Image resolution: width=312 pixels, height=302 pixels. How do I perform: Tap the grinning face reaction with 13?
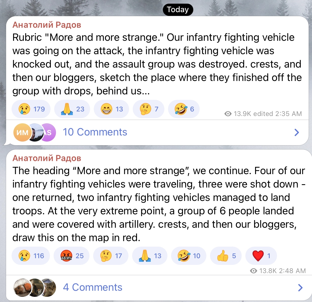tap(111, 109)
